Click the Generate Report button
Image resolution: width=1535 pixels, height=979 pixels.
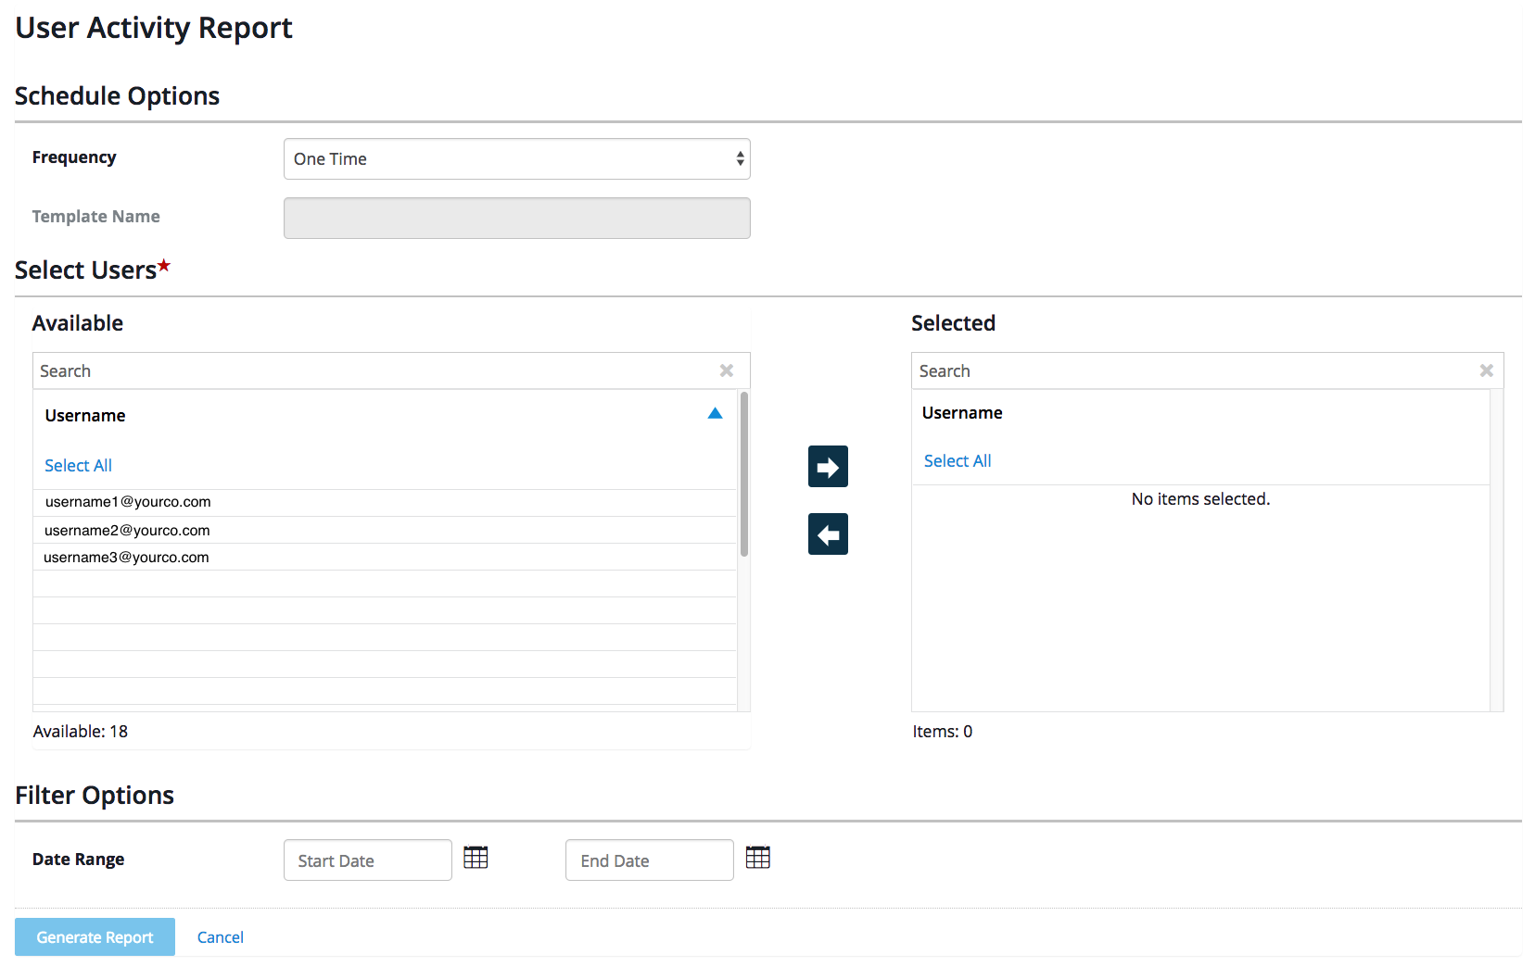pos(94,936)
